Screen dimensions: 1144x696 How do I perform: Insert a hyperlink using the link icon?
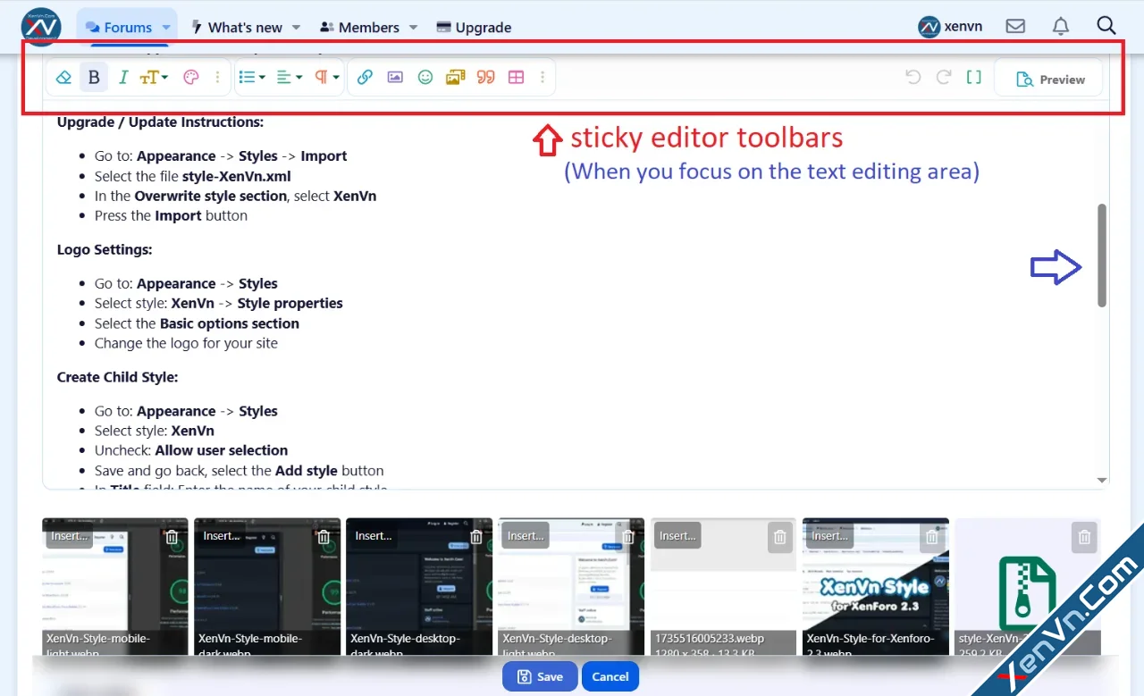point(365,77)
